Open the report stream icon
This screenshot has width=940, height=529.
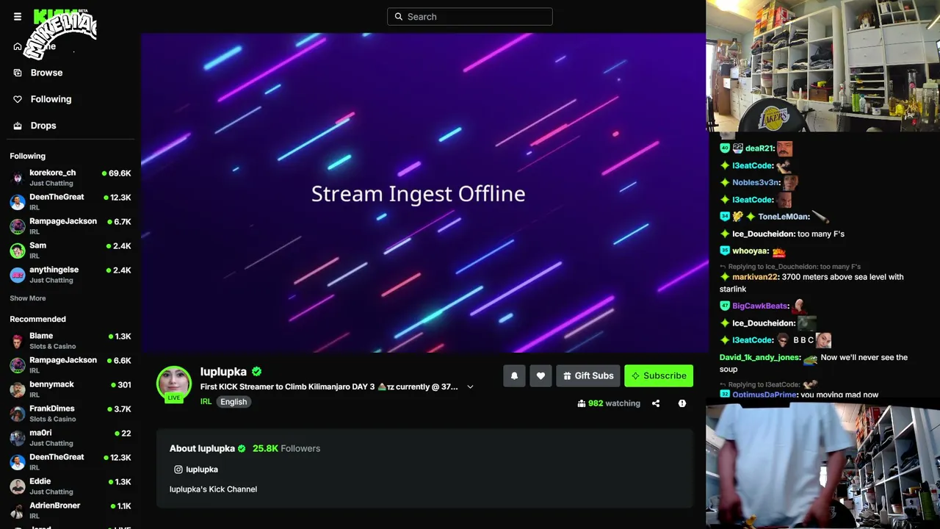tap(682, 403)
